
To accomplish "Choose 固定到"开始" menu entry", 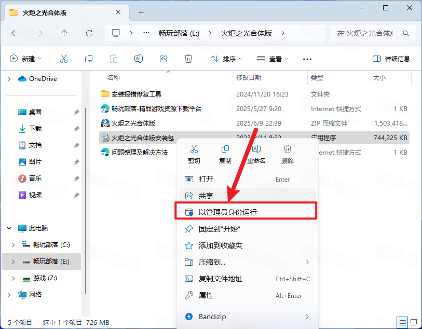I will [x=247, y=229].
